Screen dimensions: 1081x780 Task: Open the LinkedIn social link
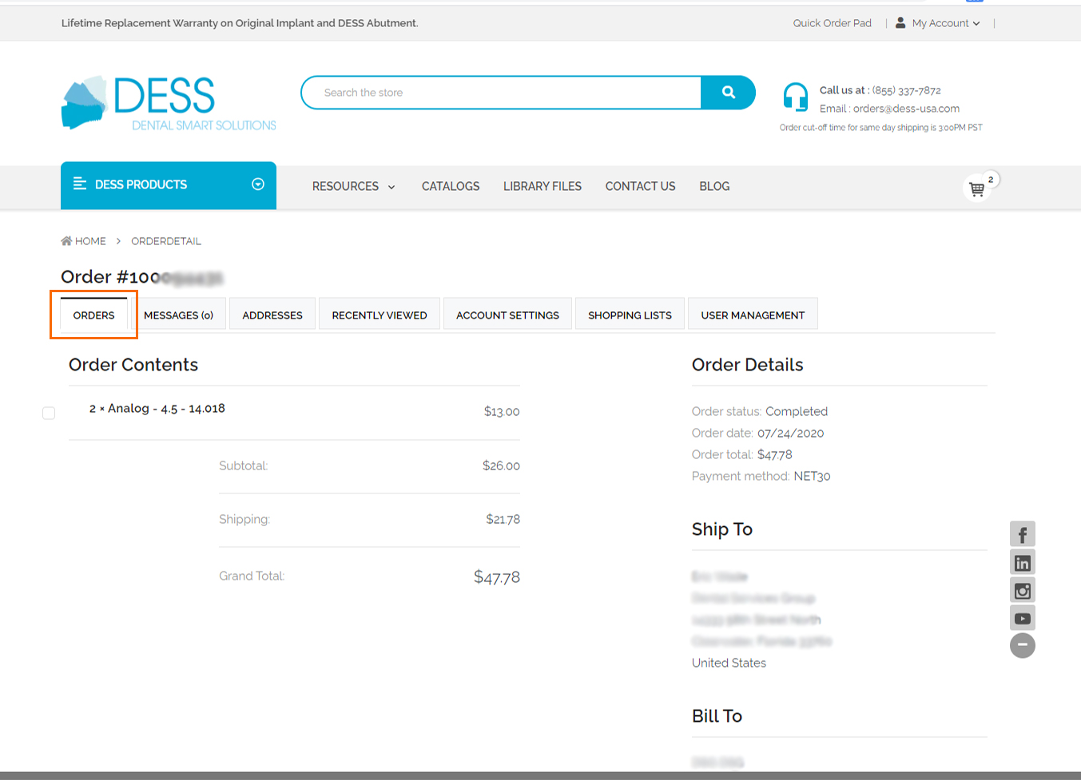[x=1022, y=563]
